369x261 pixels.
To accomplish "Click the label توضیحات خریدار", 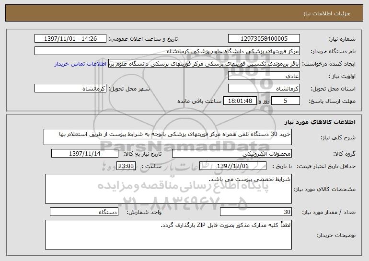I will [x=336, y=235].
